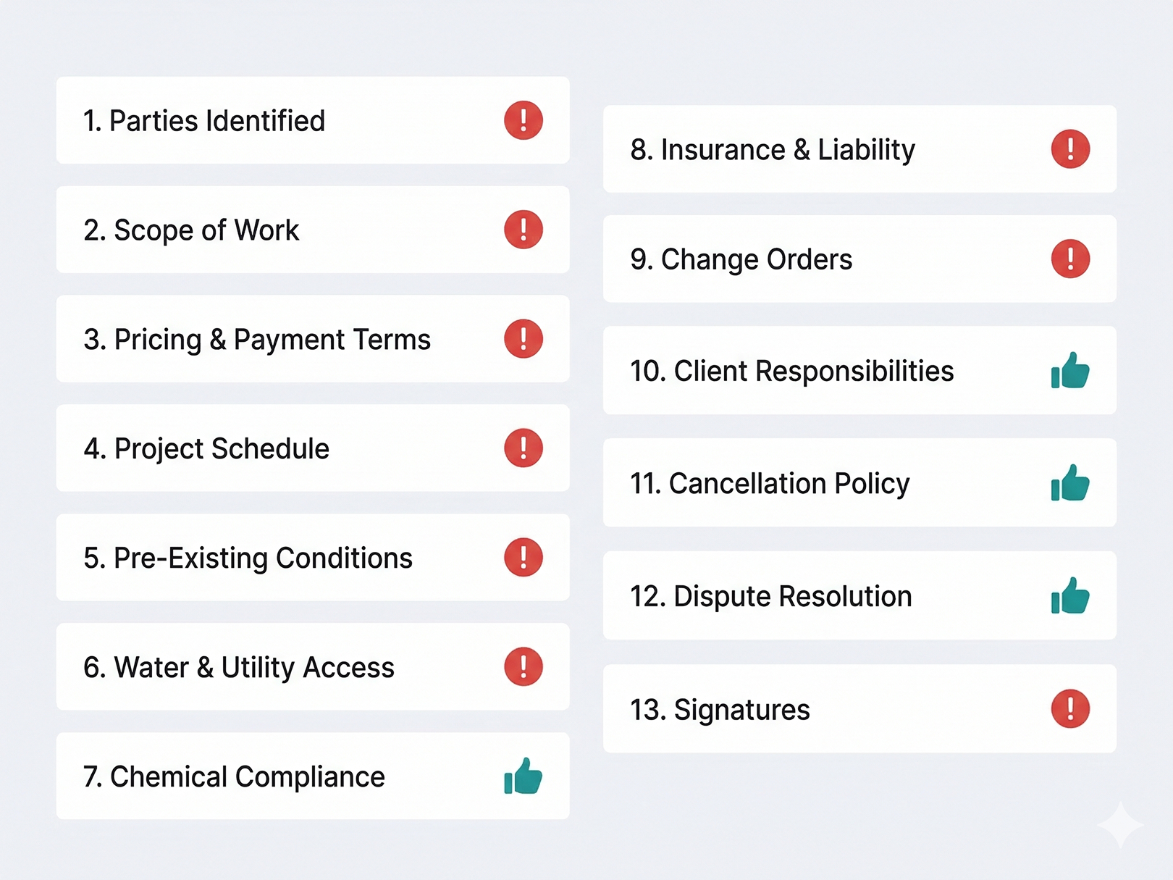Select the Change Orders item text

(x=741, y=259)
